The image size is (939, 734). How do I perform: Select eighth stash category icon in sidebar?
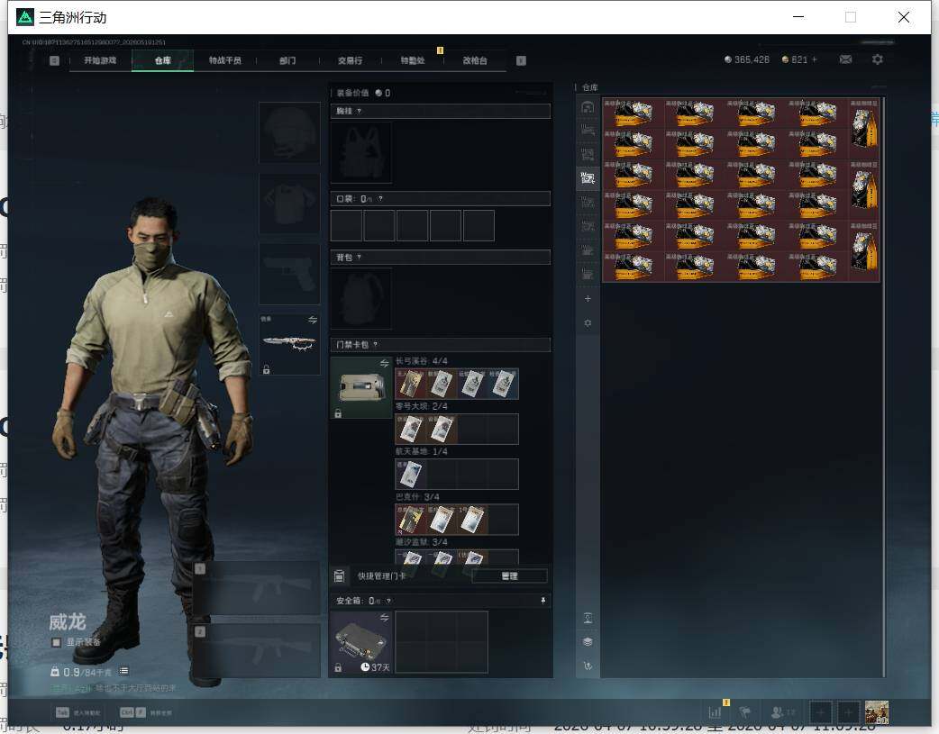click(x=588, y=274)
